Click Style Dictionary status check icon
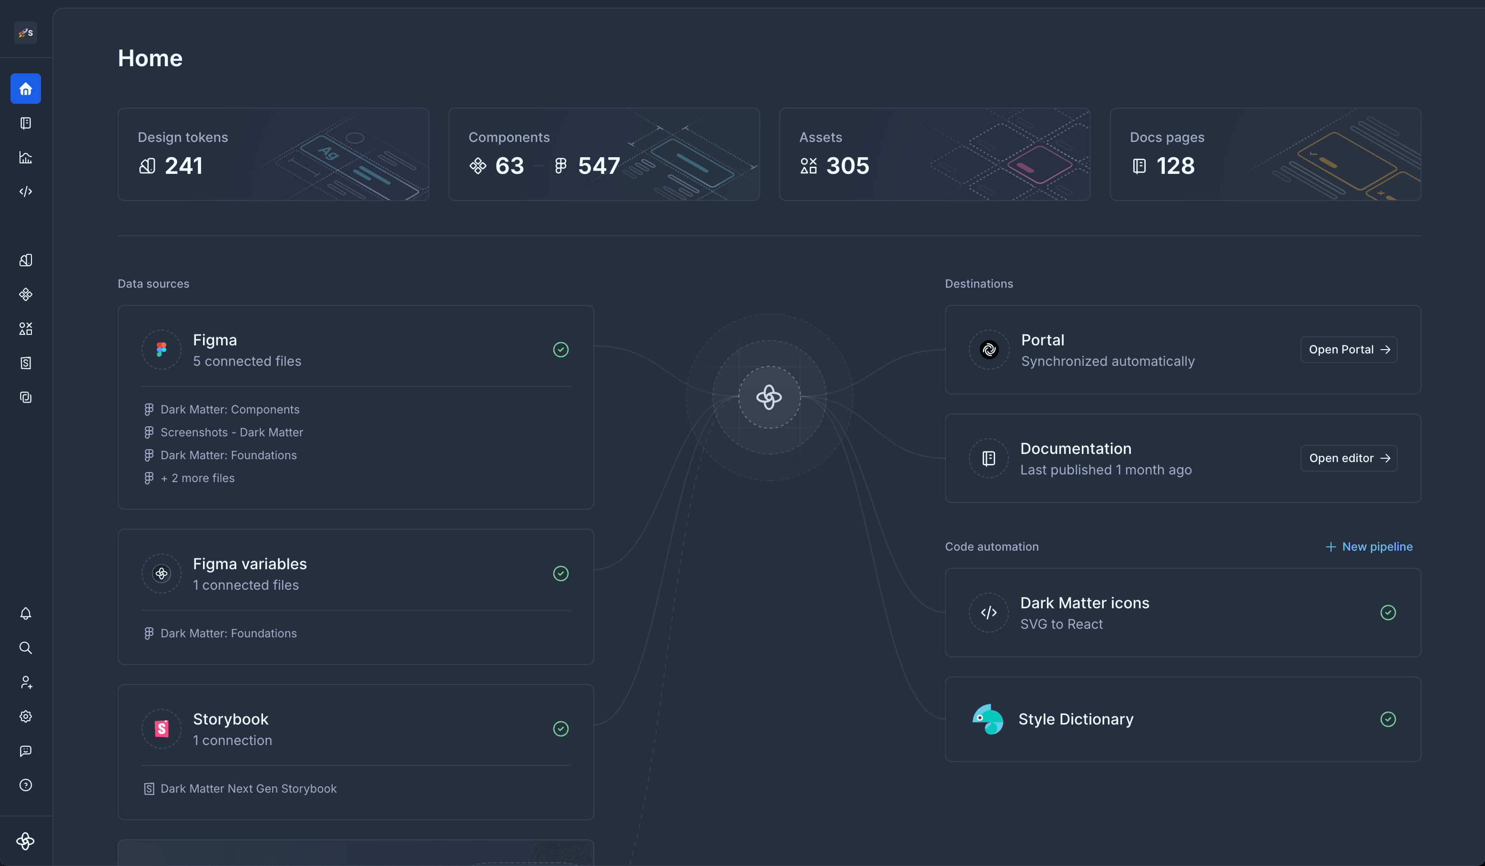This screenshot has height=866, width=1485. (1388, 719)
